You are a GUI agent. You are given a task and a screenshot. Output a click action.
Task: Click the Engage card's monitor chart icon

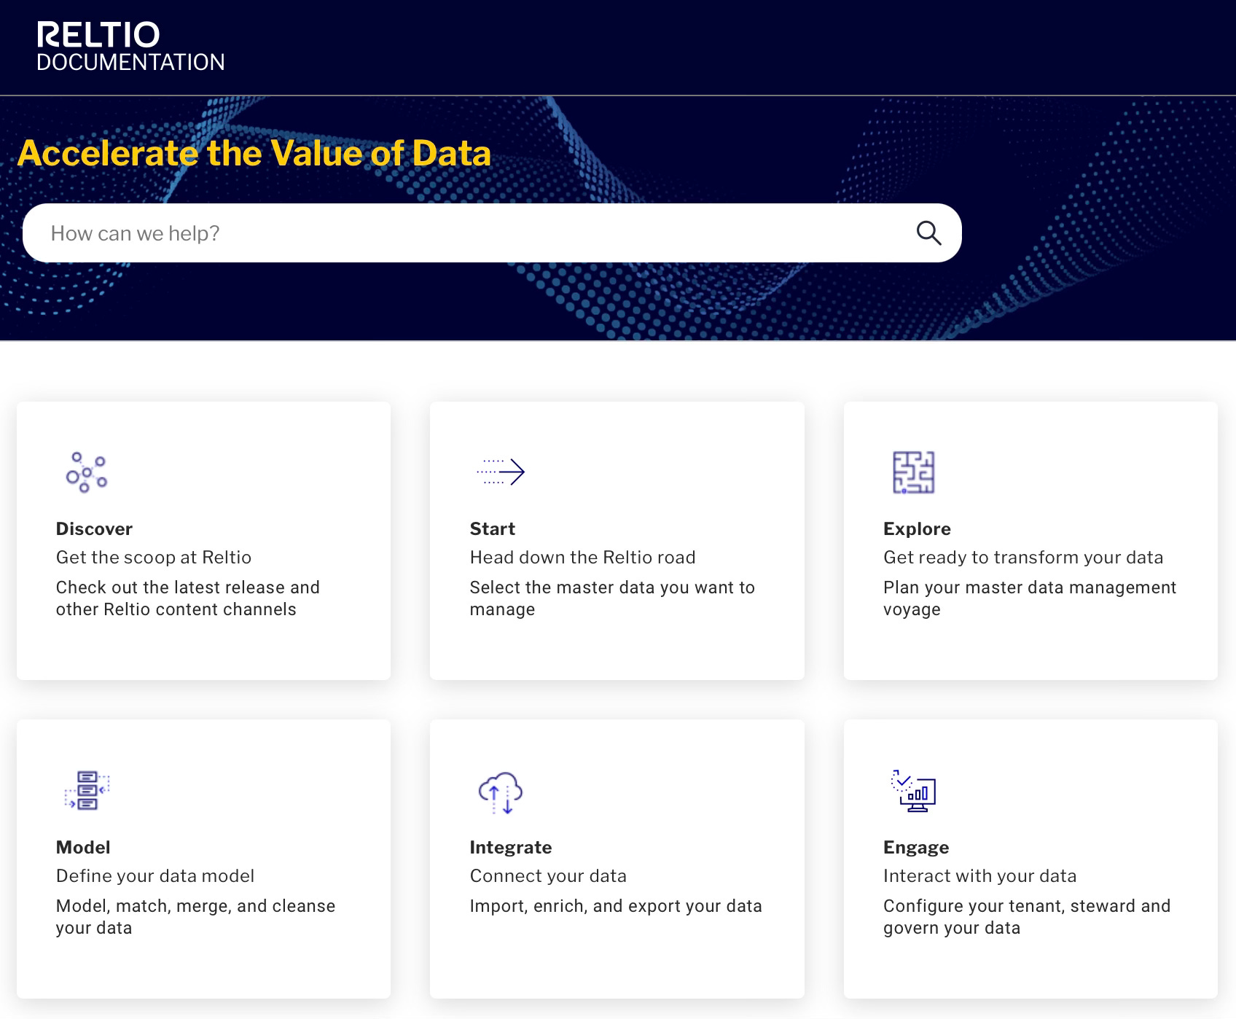[913, 791]
